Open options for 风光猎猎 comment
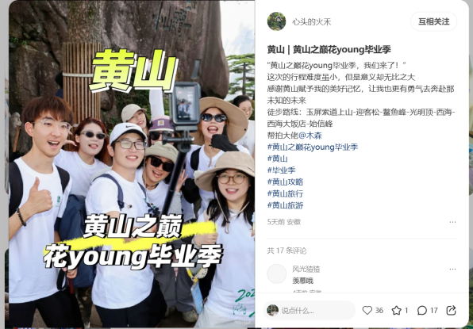Screen dimensions: 473x329 click(452, 269)
